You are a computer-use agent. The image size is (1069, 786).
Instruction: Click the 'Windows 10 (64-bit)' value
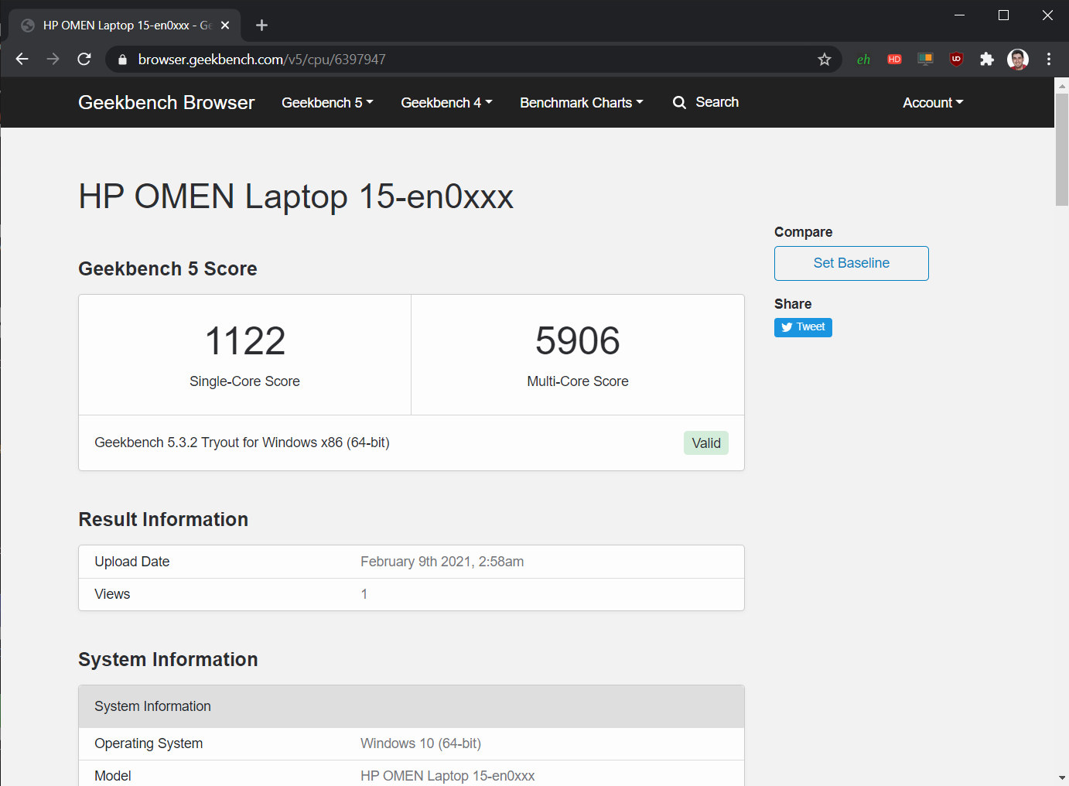click(421, 743)
